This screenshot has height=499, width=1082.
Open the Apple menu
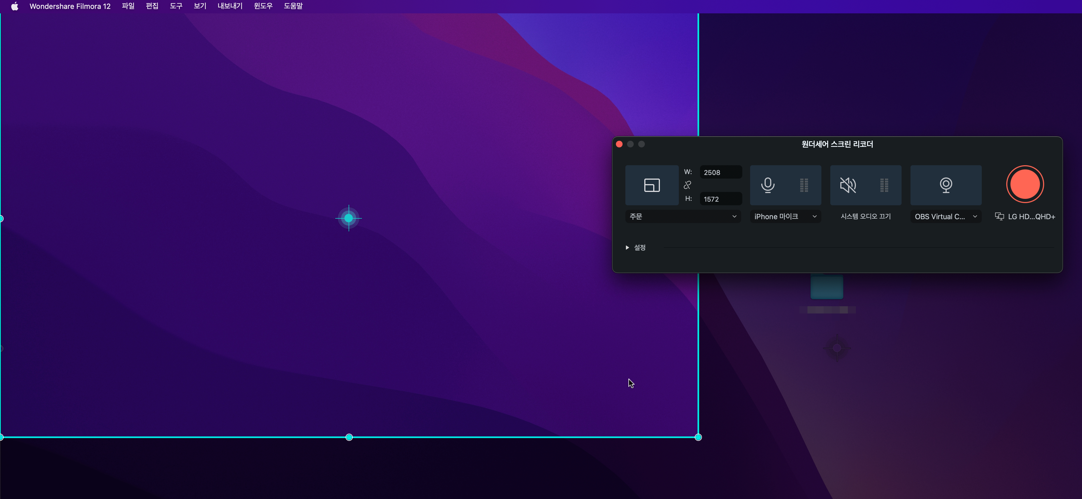[x=15, y=6]
